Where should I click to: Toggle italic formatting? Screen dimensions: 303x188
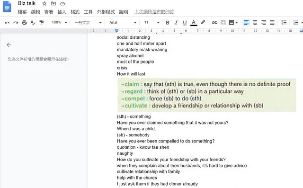(176, 23)
